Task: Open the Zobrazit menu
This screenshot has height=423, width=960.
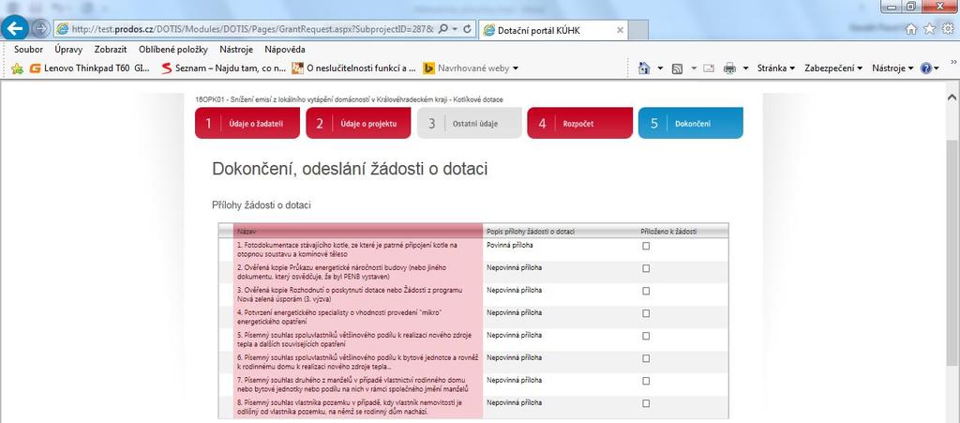Action: (x=111, y=50)
